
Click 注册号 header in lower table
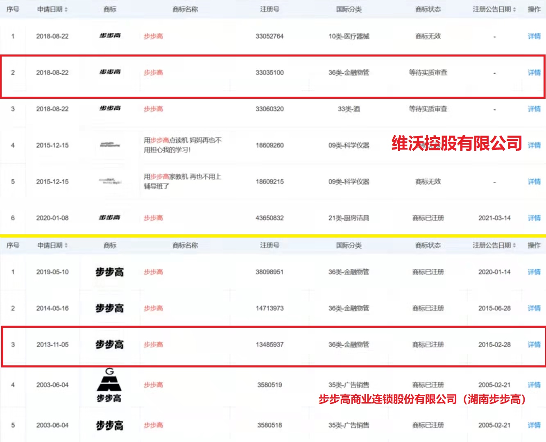click(x=270, y=245)
